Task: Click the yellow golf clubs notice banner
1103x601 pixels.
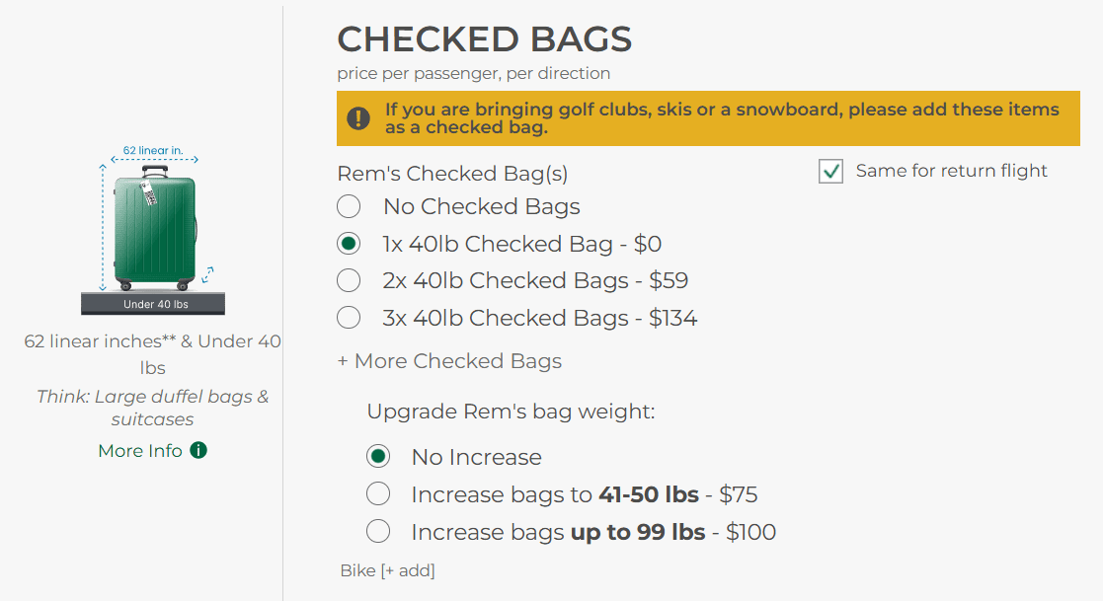Action: pyautogui.click(x=708, y=118)
